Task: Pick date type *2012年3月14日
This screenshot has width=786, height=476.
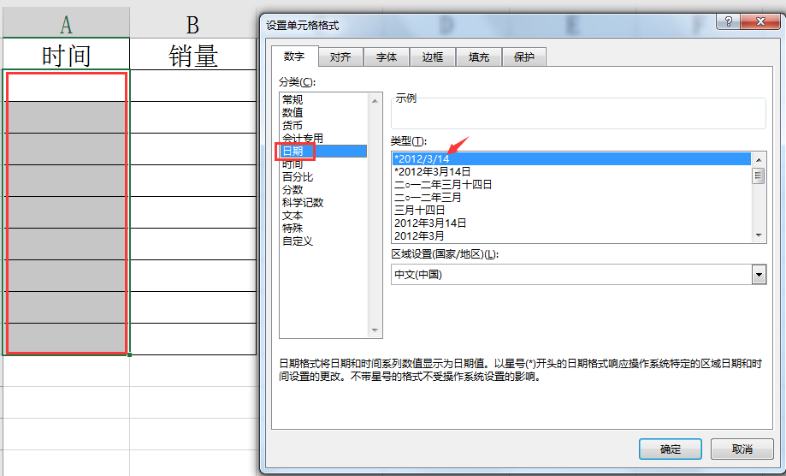Action: pos(571,171)
